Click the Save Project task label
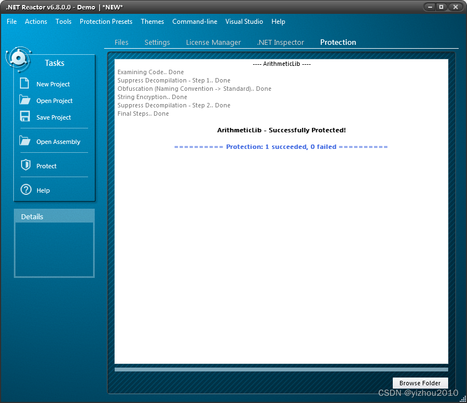Image resolution: width=467 pixels, height=403 pixels. click(54, 117)
